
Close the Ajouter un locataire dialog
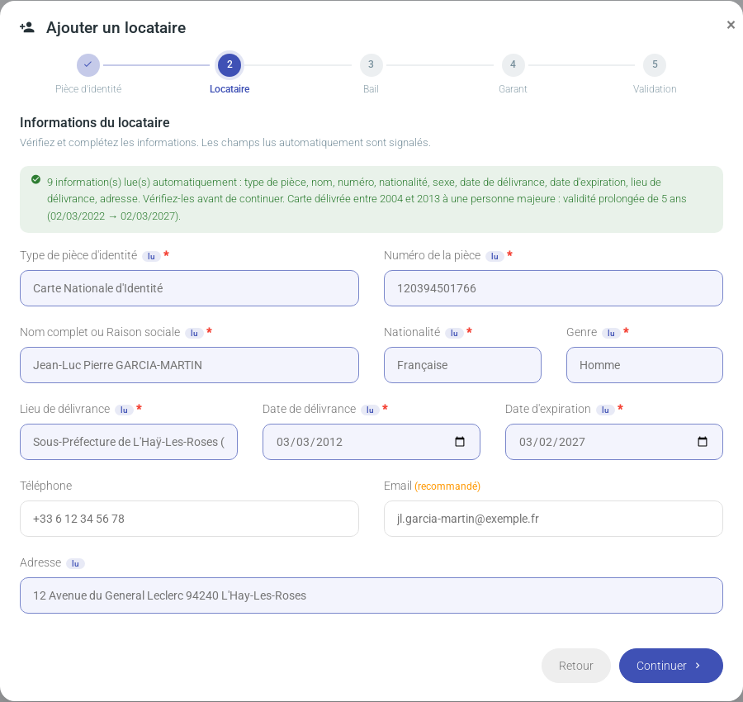coord(731,25)
